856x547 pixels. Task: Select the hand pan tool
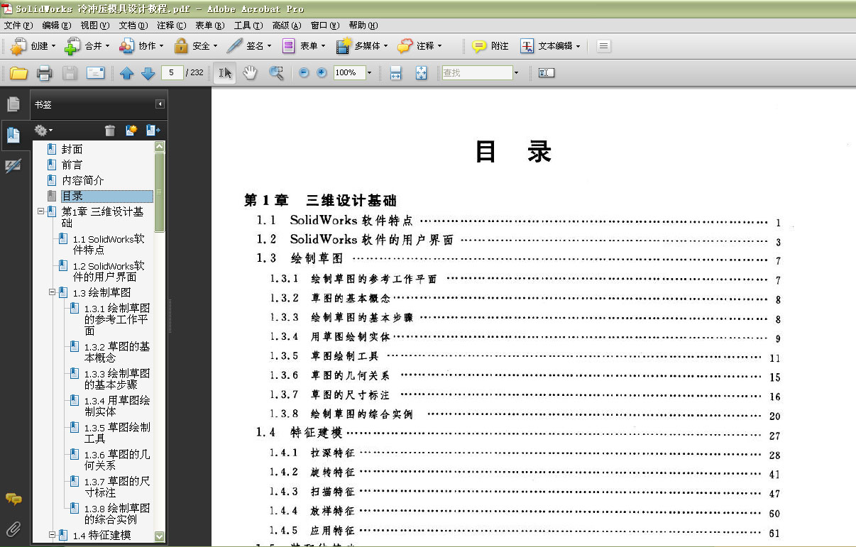pos(250,73)
